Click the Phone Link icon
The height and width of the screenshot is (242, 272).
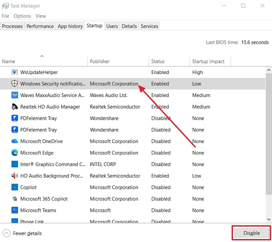(15, 221)
